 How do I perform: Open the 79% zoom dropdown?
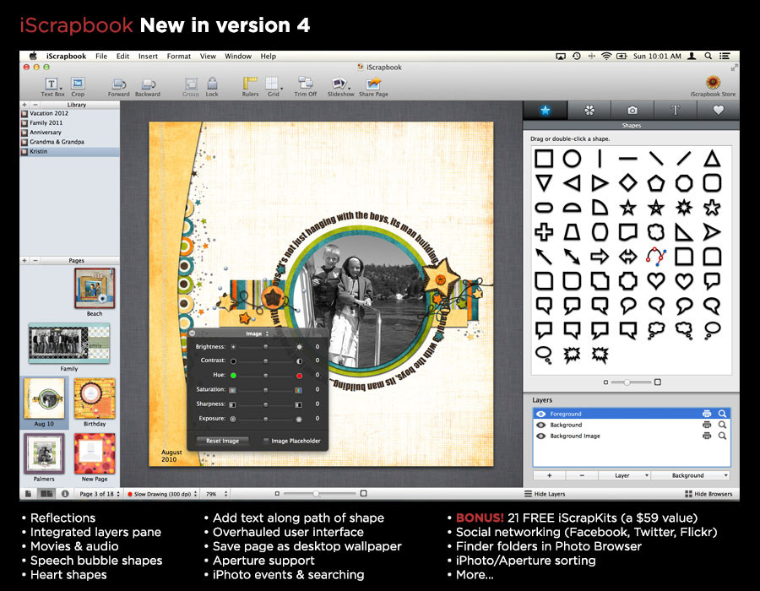pos(215,494)
